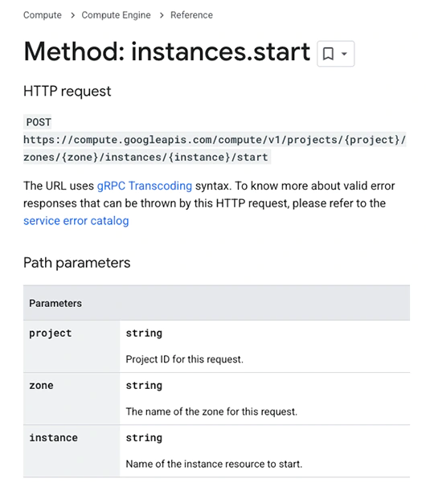Click the POST method label
The height and width of the screenshot is (495, 426).
click(38, 122)
